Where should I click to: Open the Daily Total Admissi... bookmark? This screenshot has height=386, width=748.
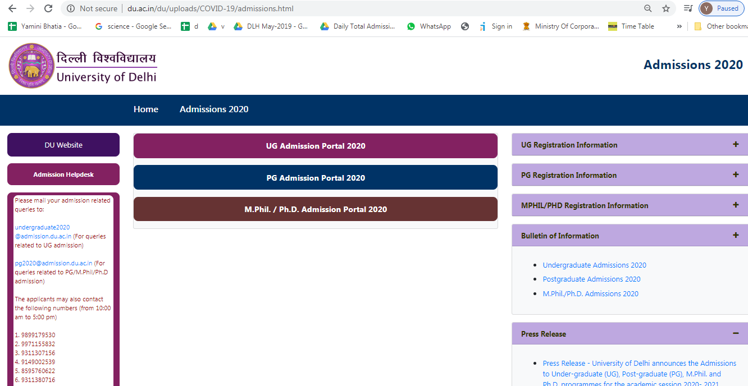point(358,26)
